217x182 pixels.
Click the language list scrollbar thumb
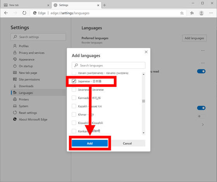point(143,101)
